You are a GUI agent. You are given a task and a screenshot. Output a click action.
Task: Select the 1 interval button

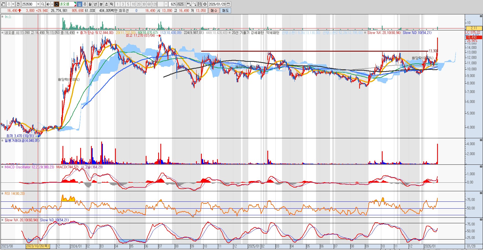tap(118, 4)
